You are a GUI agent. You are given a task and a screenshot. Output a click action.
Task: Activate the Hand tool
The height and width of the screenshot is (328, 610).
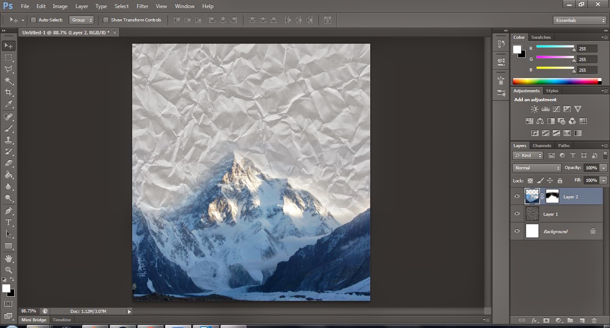8,258
